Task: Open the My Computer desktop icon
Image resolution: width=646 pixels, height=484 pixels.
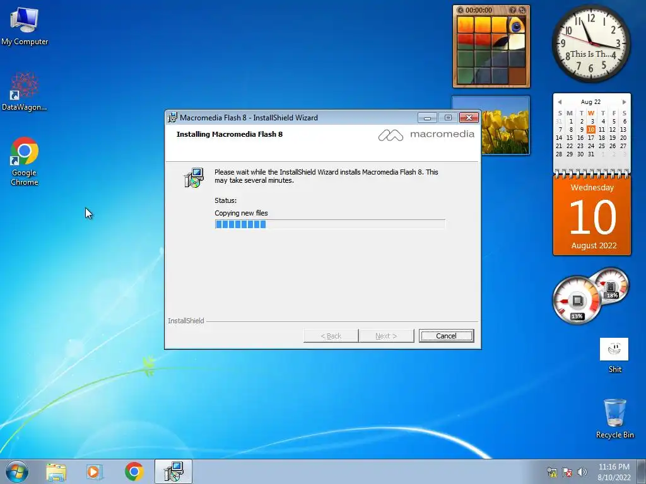Action: point(25,26)
